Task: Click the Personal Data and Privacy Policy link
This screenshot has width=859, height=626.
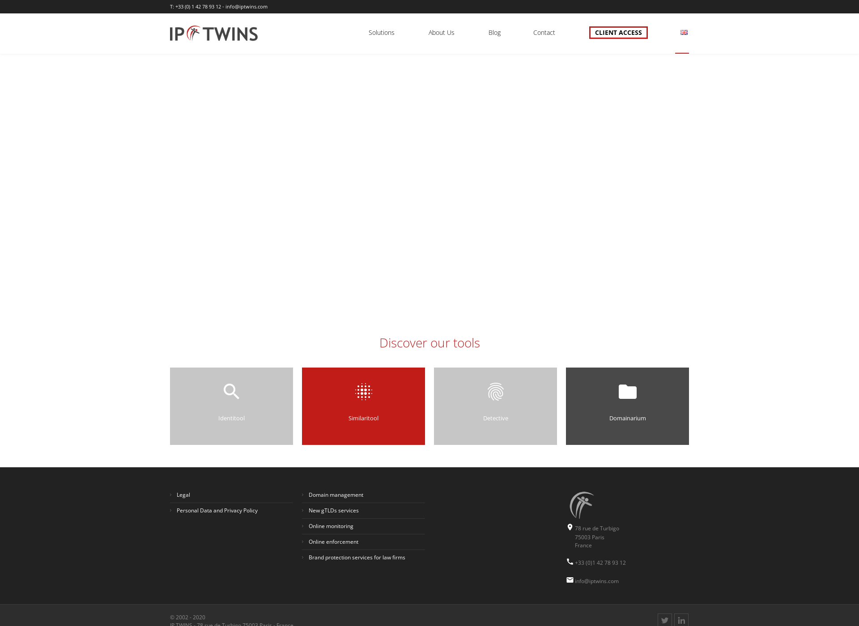Action: [217, 511]
